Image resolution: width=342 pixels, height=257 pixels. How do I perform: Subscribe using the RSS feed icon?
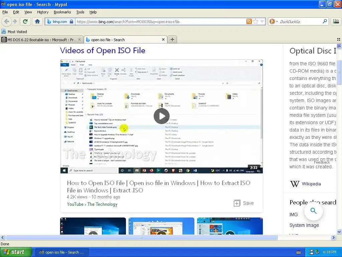[x=249, y=21]
